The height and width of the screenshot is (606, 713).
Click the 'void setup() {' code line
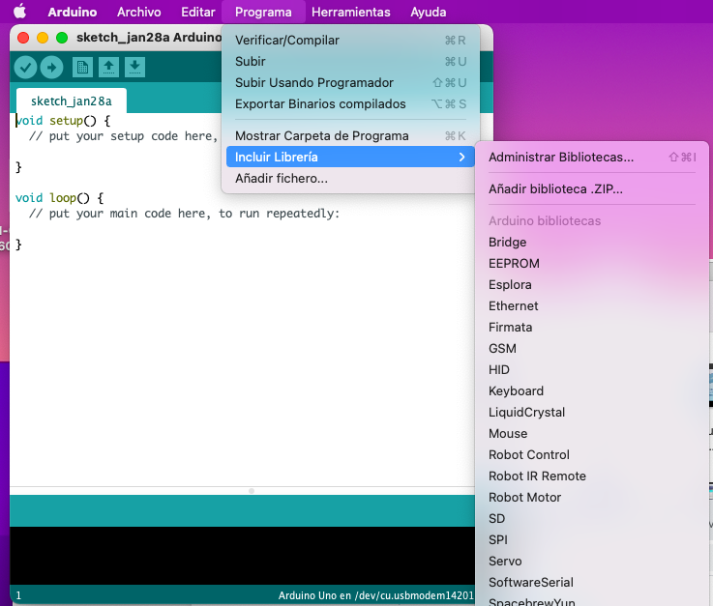coord(63,121)
